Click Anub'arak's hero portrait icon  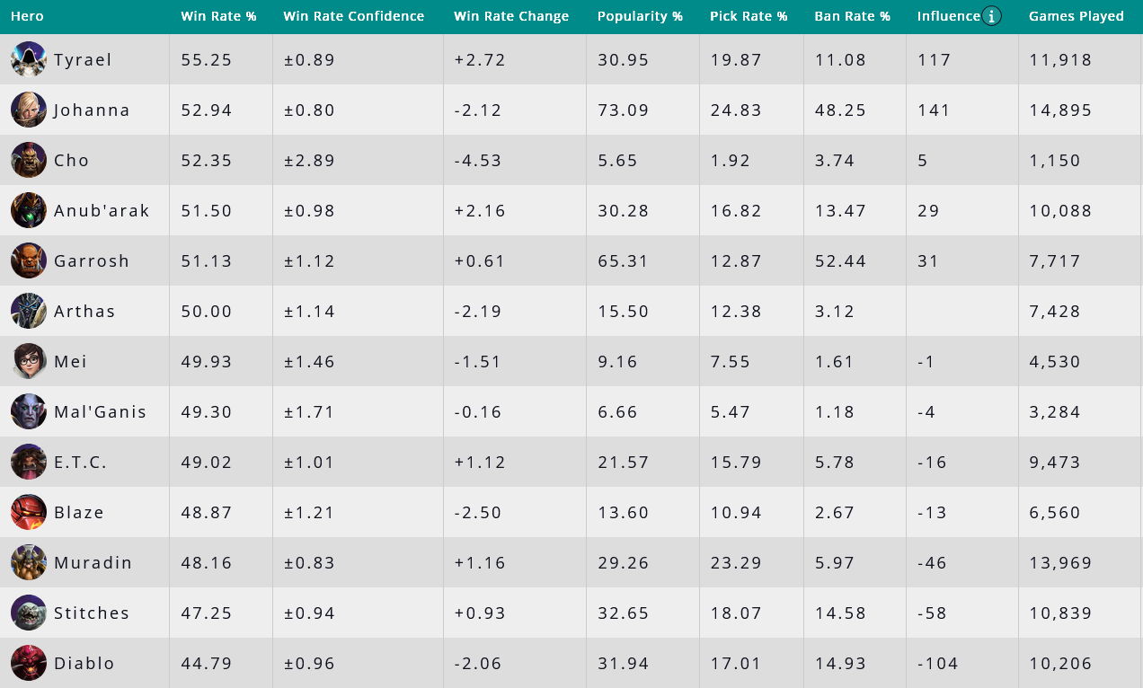(x=29, y=210)
